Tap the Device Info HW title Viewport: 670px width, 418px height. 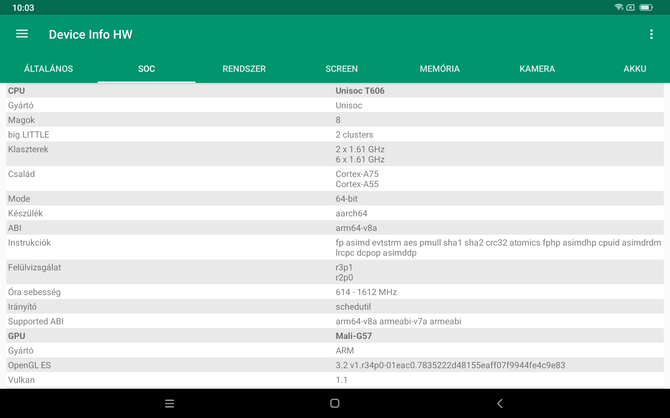(x=90, y=34)
